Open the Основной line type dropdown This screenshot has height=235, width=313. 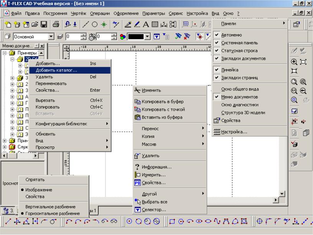point(51,36)
